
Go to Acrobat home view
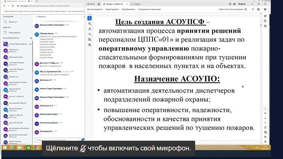coord(99,4)
